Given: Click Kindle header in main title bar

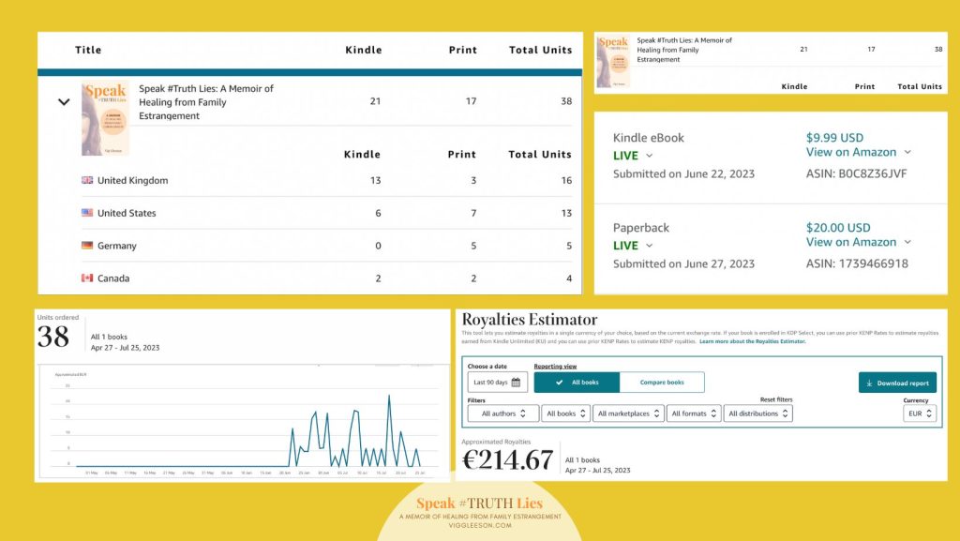Looking at the screenshot, I should [x=364, y=51].
